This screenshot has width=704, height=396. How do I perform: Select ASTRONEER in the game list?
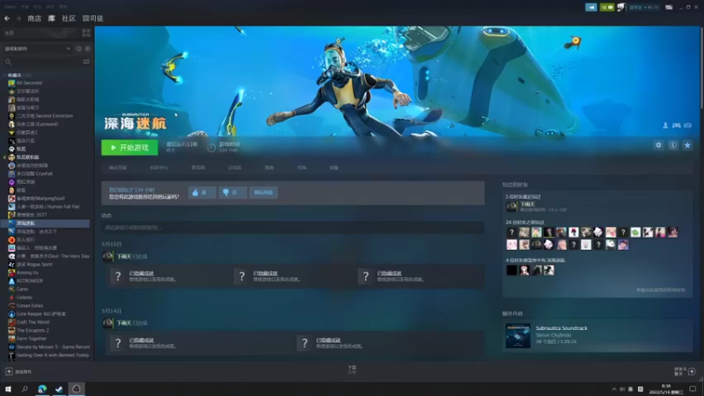click(30, 281)
